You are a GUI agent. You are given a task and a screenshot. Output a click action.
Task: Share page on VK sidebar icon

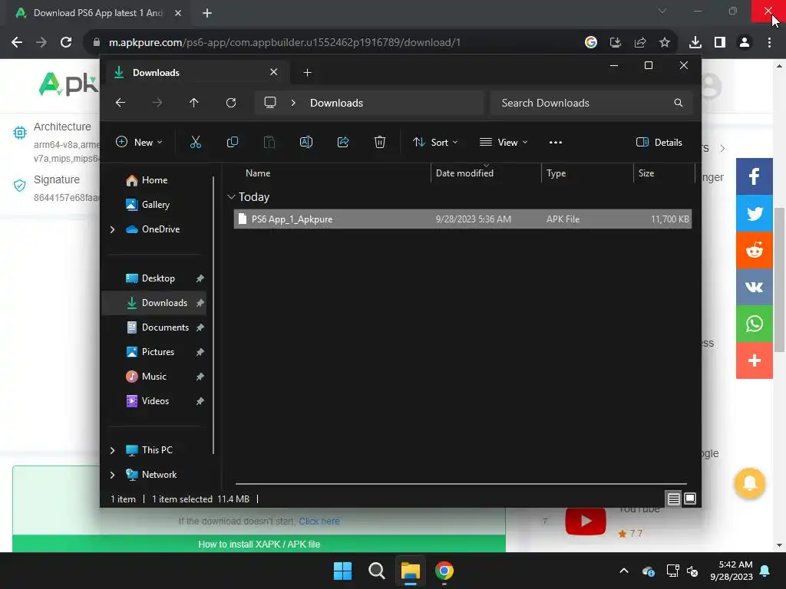coord(755,287)
